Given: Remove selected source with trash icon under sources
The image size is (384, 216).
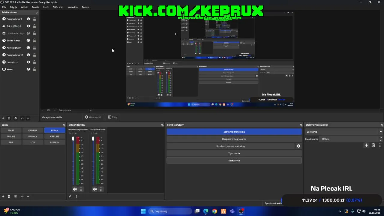Looking at the screenshot, I should tap(9, 118).
